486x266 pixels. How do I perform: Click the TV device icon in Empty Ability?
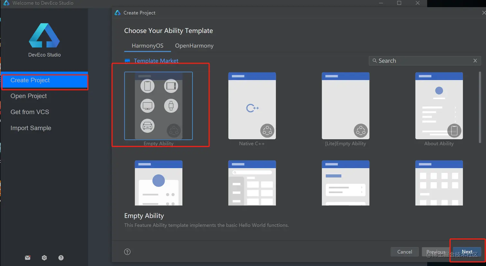point(148,106)
